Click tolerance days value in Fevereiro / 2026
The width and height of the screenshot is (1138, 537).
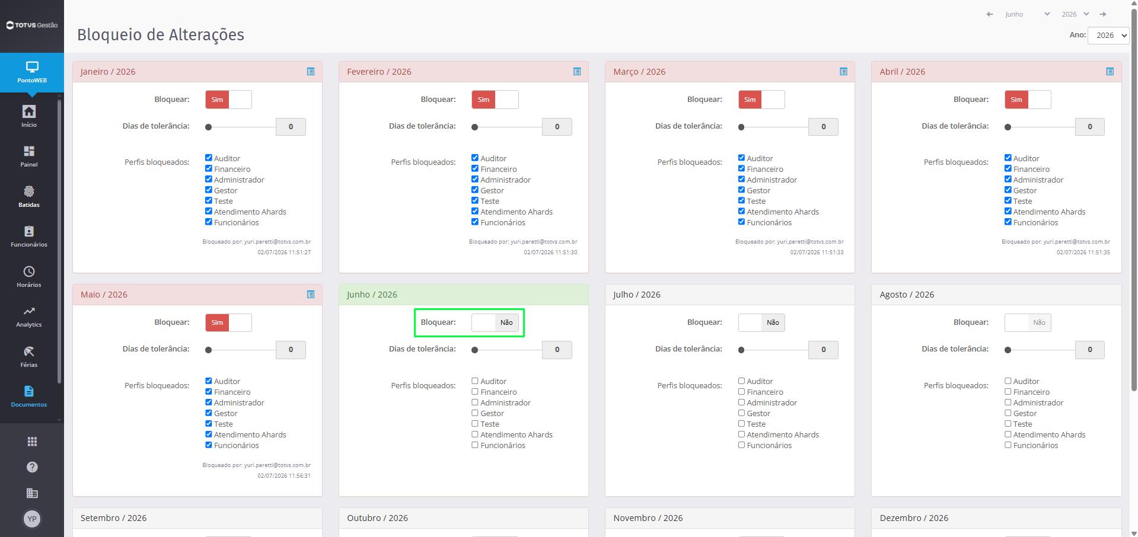[557, 127]
